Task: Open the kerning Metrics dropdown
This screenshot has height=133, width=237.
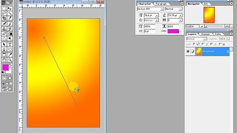Action: pos(157,20)
